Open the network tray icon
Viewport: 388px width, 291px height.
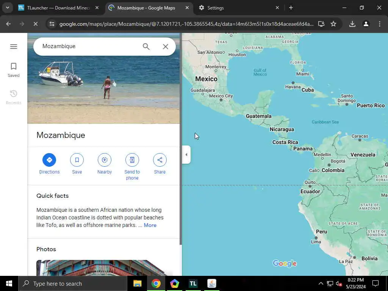(330, 283)
